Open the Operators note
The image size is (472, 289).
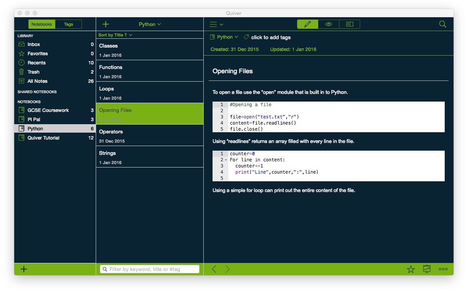(x=150, y=135)
